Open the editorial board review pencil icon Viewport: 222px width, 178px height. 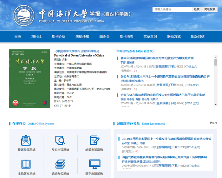(95, 140)
